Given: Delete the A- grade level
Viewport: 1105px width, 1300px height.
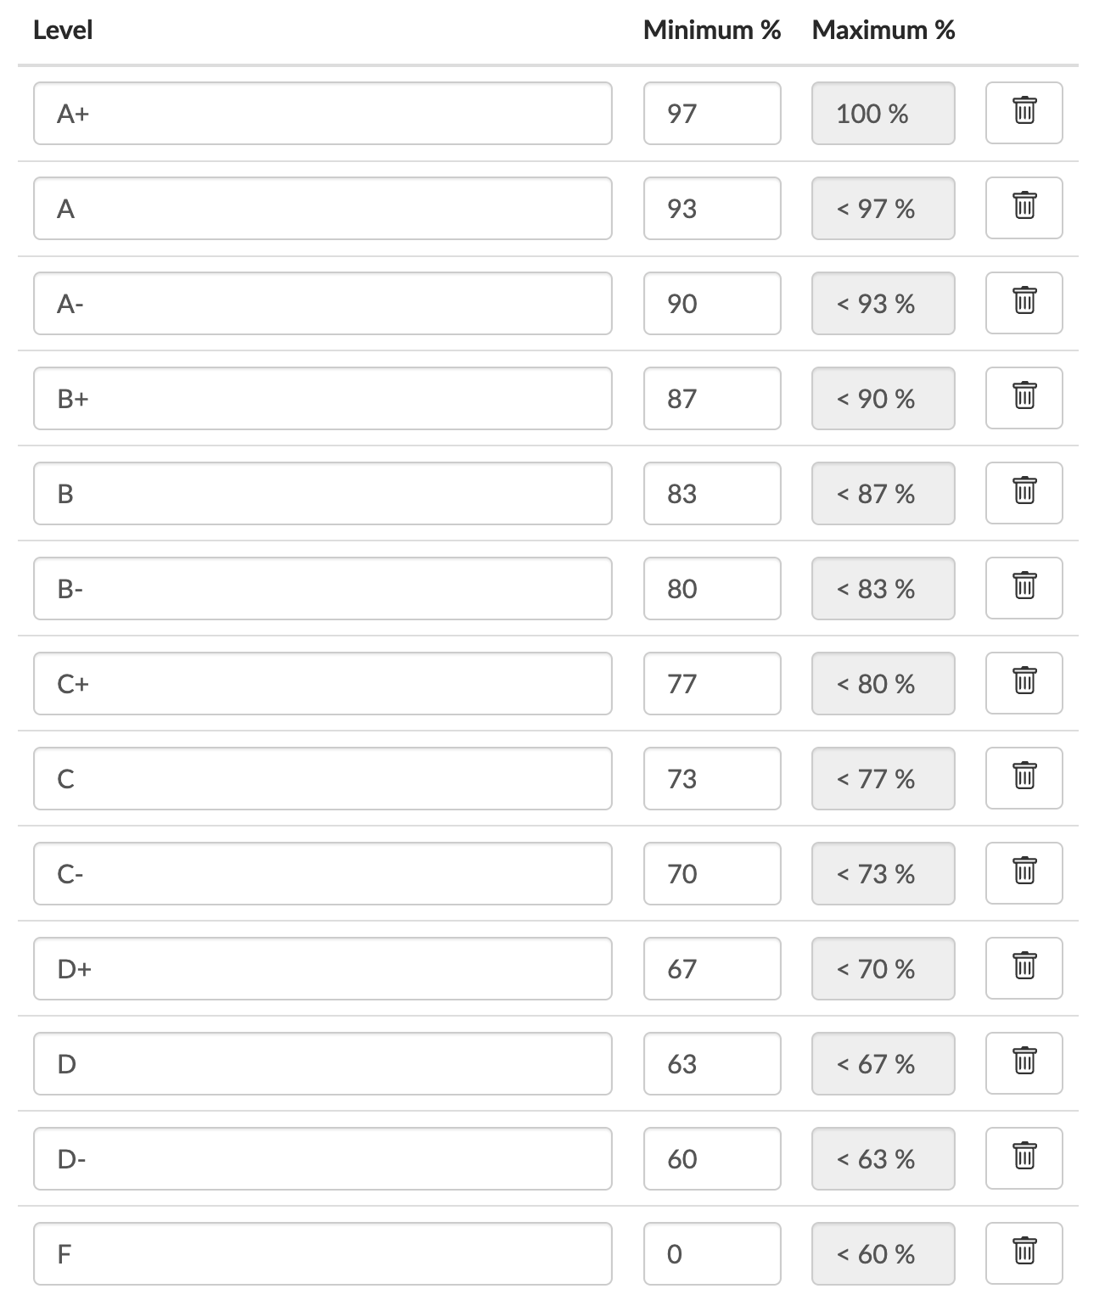Looking at the screenshot, I should [x=1024, y=303].
